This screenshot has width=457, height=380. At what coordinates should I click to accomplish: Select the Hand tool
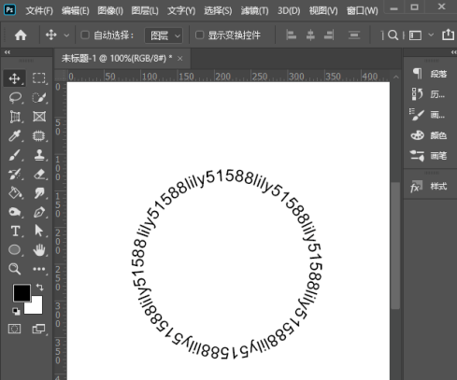coord(39,250)
